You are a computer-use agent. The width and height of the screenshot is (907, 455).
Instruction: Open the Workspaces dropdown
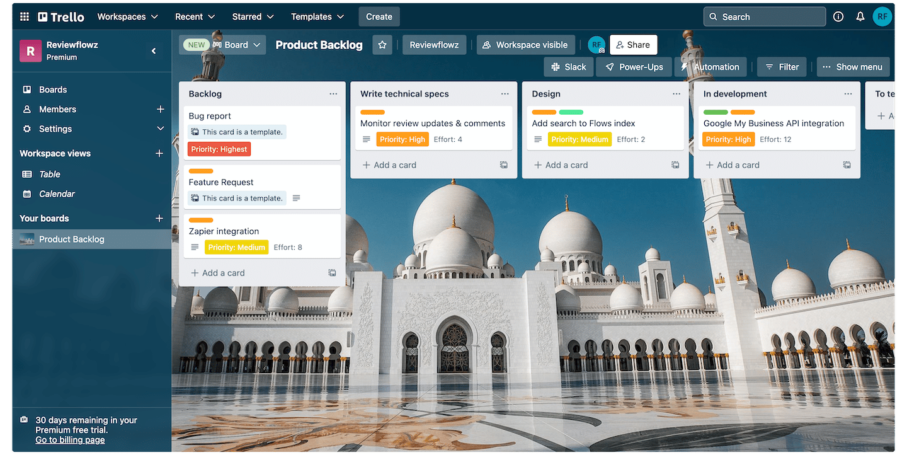(128, 17)
